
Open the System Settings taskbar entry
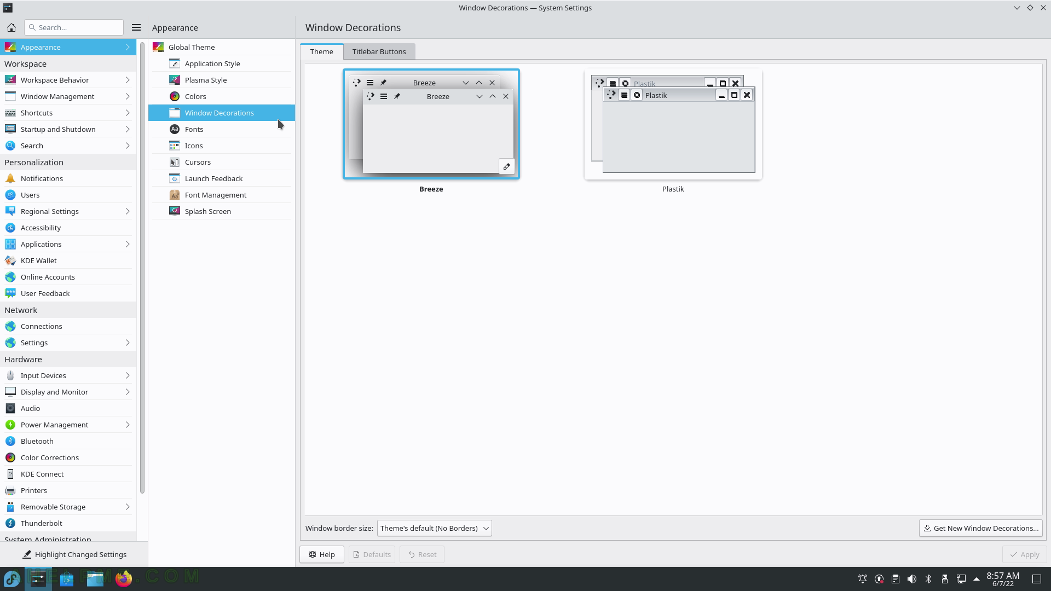(38, 578)
